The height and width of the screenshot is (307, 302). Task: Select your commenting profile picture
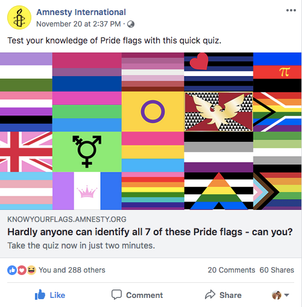277,295
